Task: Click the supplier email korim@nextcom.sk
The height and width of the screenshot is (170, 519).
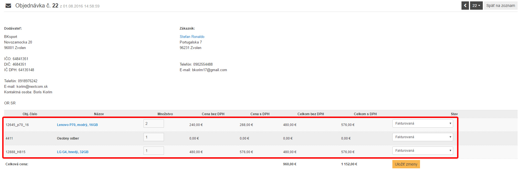Action: pos(32,86)
